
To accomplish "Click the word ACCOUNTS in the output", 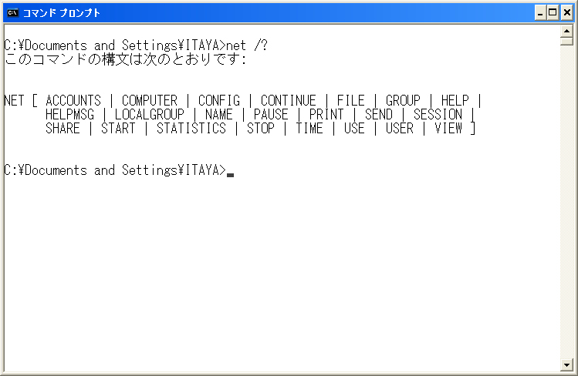I will (x=73, y=100).
